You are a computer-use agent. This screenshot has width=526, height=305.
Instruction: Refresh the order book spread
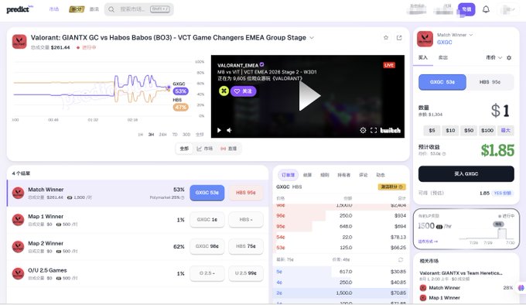401,259
